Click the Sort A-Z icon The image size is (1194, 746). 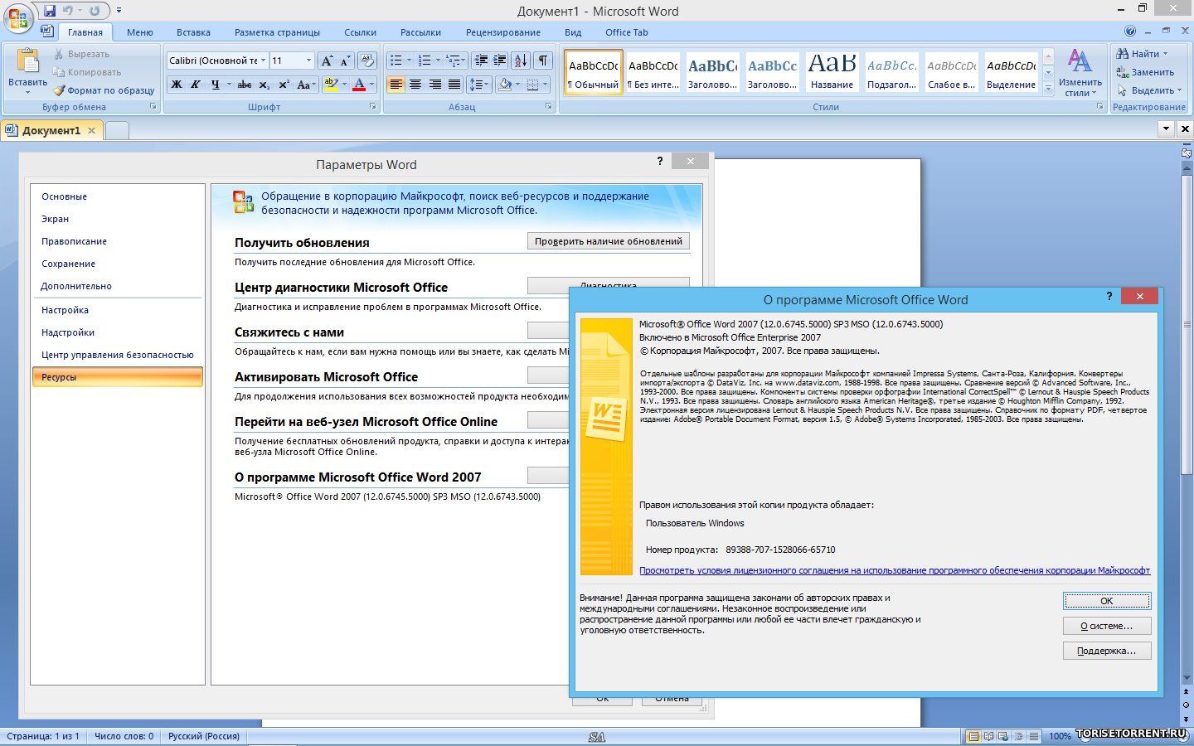coord(521,61)
